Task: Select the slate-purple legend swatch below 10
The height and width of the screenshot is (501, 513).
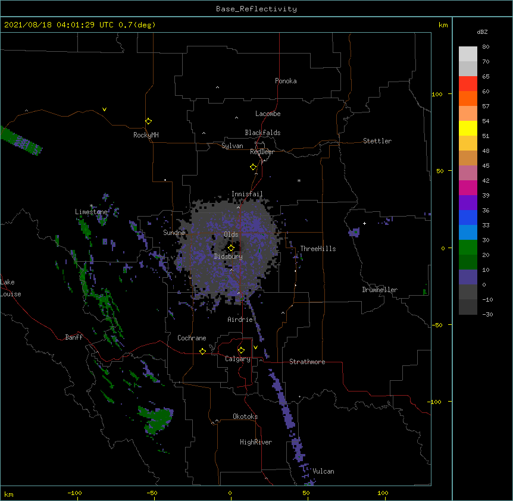Action: (468, 277)
